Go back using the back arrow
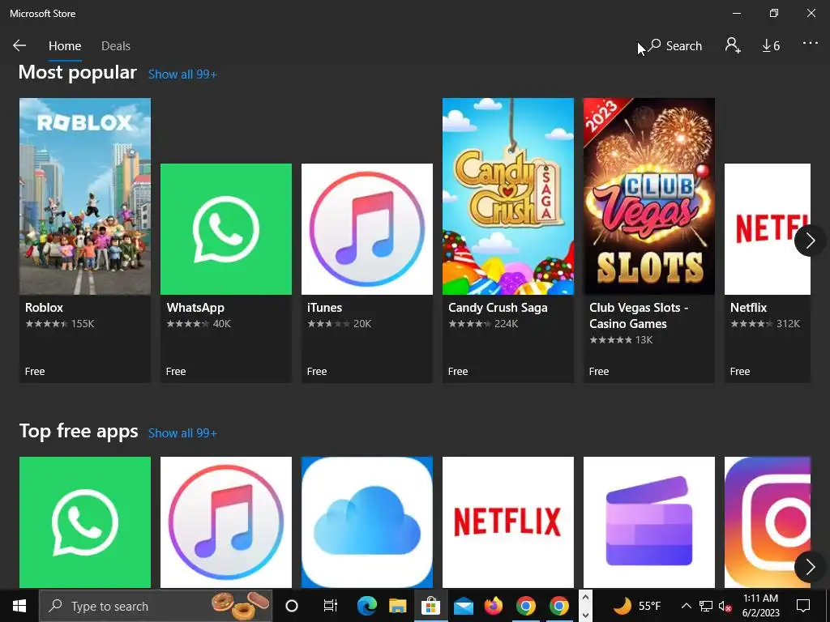This screenshot has width=830, height=622. point(19,45)
